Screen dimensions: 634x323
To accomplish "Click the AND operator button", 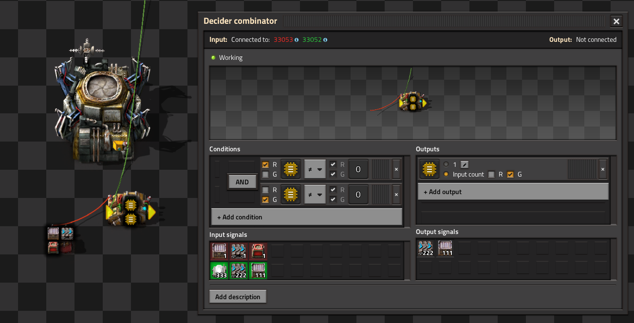I will 242,182.
